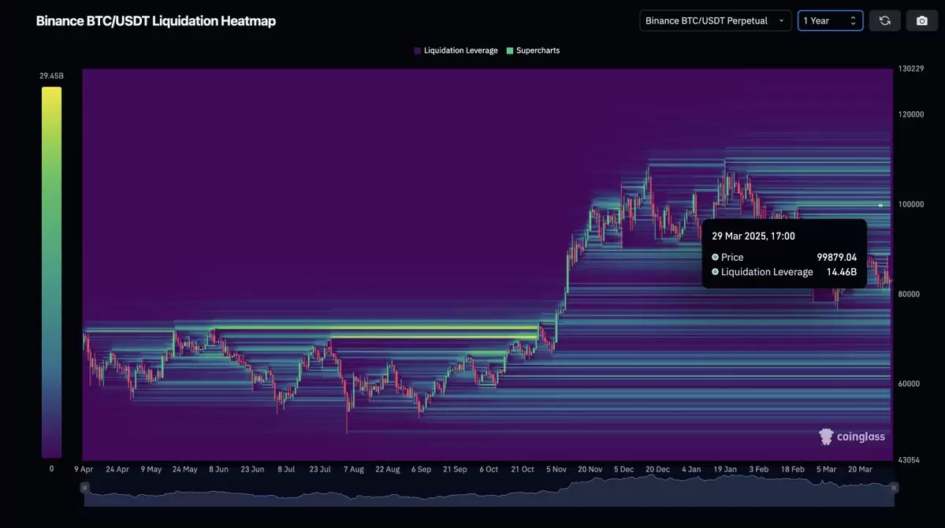945x528 pixels.
Task: Click the 19 Jan date label
Action: pos(725,470)
